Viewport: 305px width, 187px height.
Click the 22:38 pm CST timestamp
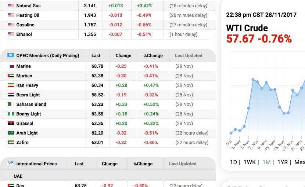point(261,15)
